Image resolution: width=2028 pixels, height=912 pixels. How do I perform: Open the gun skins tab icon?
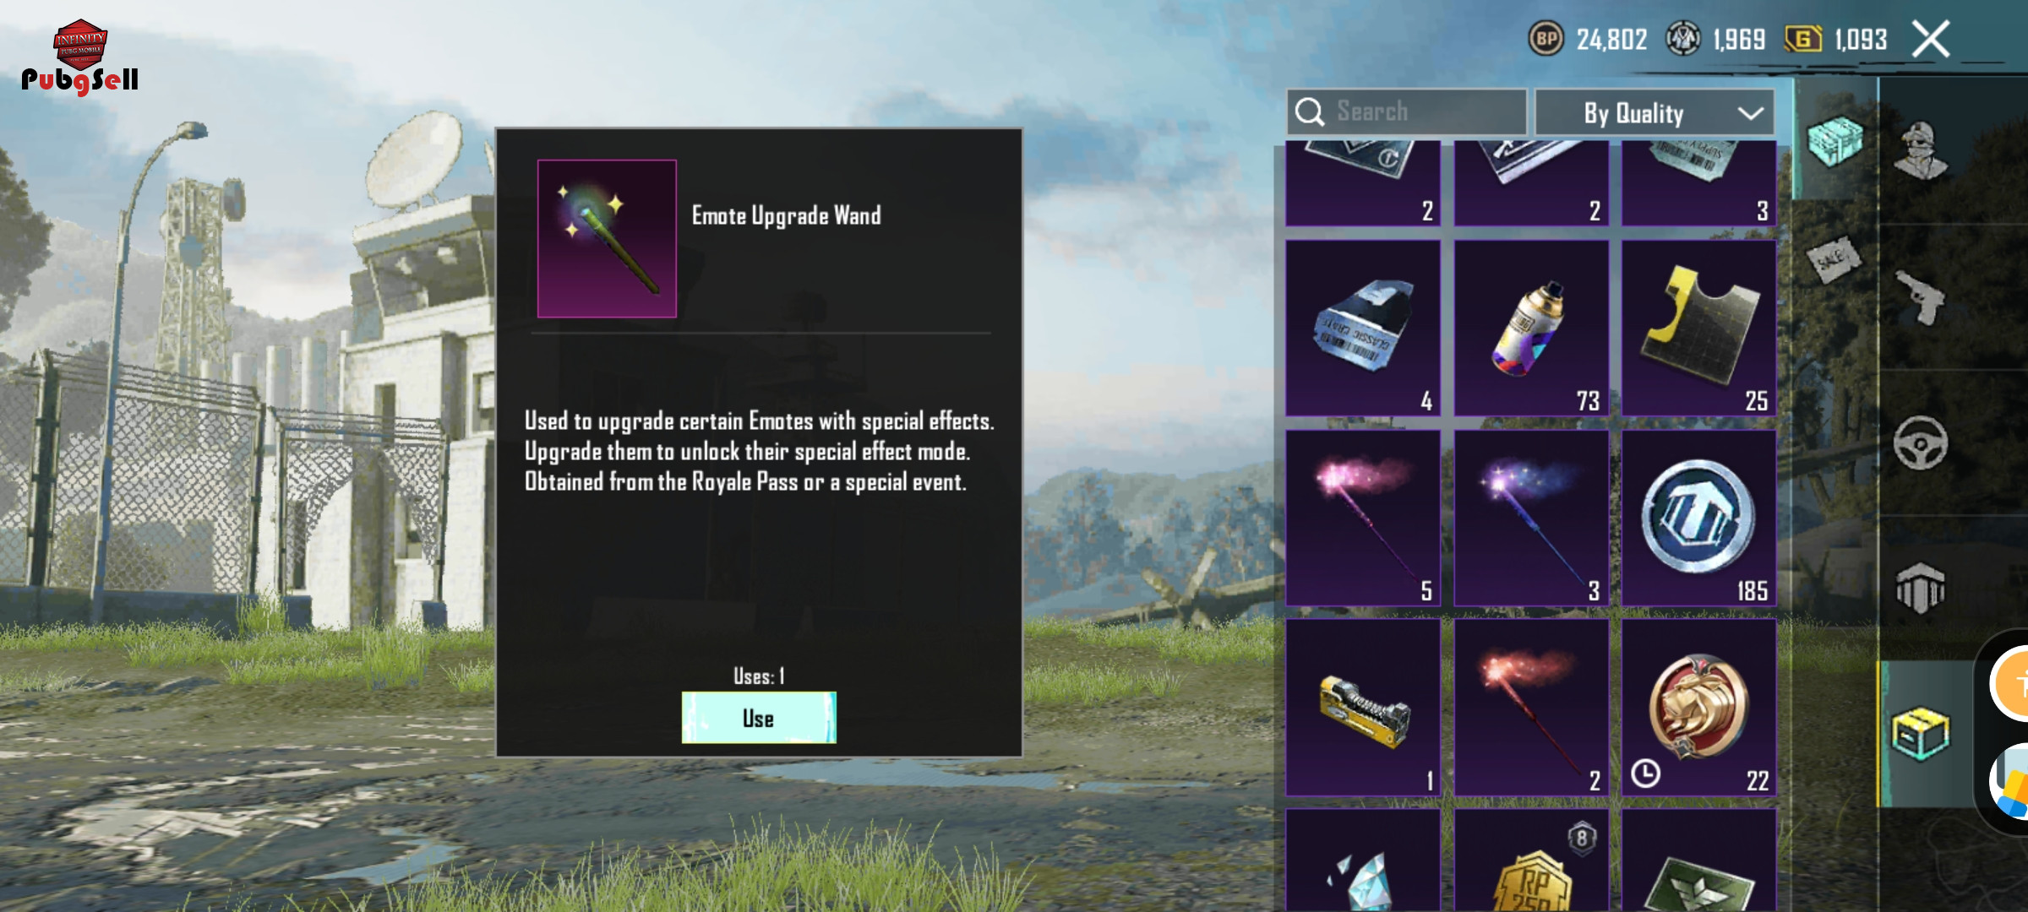(x=1921, y=296)
